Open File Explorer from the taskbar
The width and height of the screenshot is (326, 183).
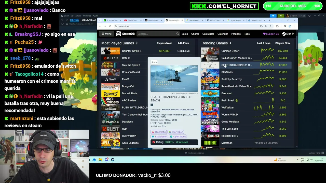point(100,160)
